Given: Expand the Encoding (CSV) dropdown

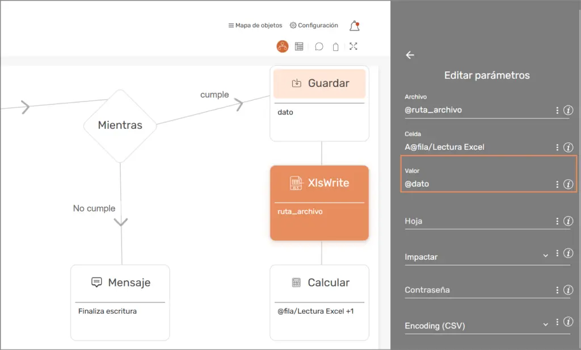Looking at the screenshot, I should point(545,324).
